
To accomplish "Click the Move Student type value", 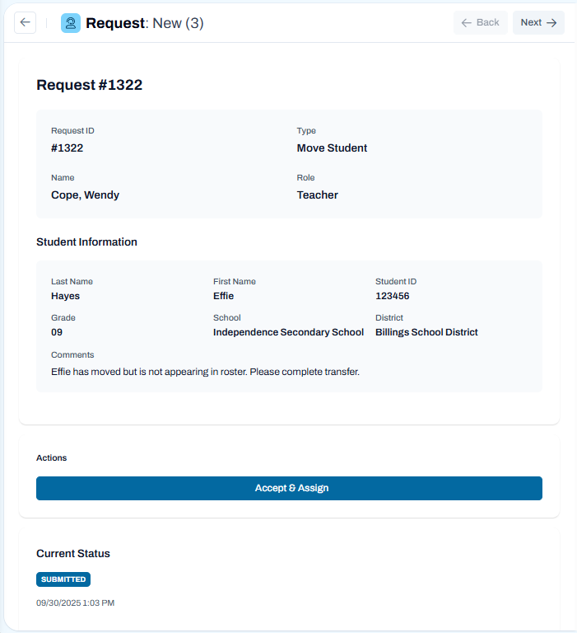I will tap(332, 148).
